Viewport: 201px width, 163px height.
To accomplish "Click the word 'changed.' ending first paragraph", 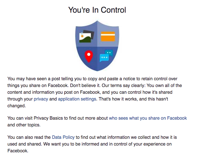I will [x=17, y=106].
